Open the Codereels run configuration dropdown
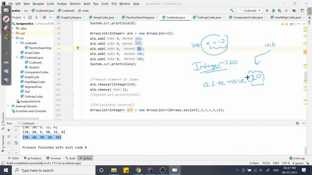The height and width of the screenshot is (175, 312). tap(250, 11)
